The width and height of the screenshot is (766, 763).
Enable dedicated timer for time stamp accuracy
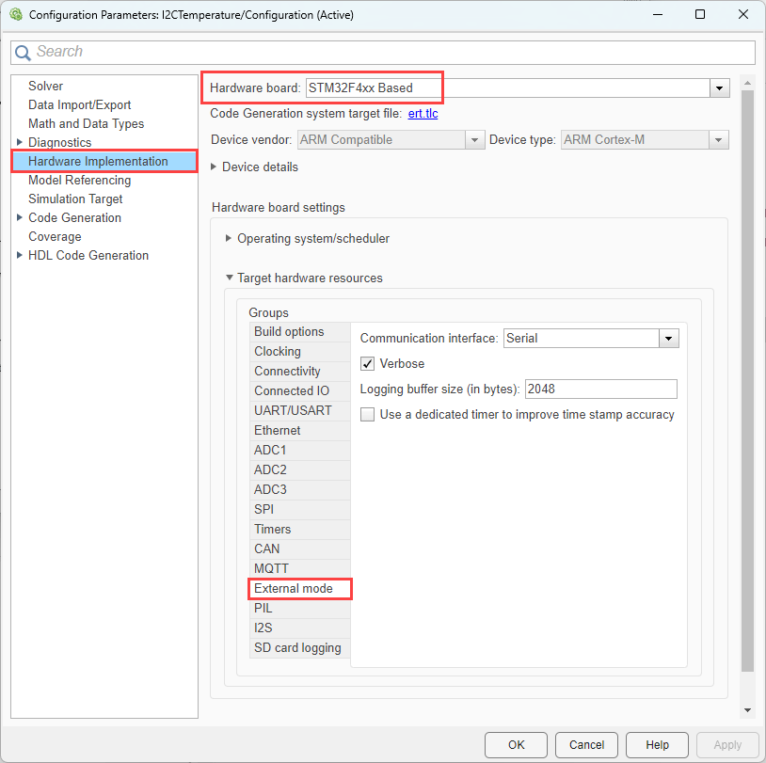368,414
